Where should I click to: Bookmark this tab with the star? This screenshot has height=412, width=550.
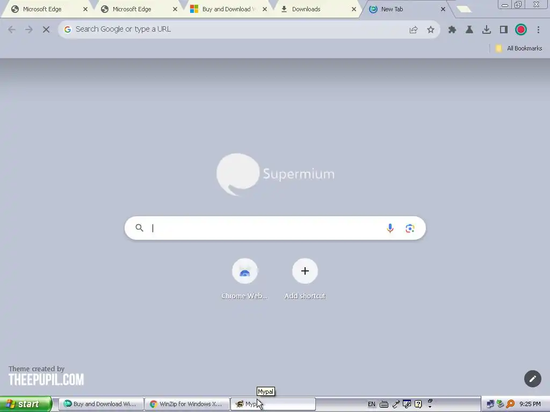pos(431,30)
